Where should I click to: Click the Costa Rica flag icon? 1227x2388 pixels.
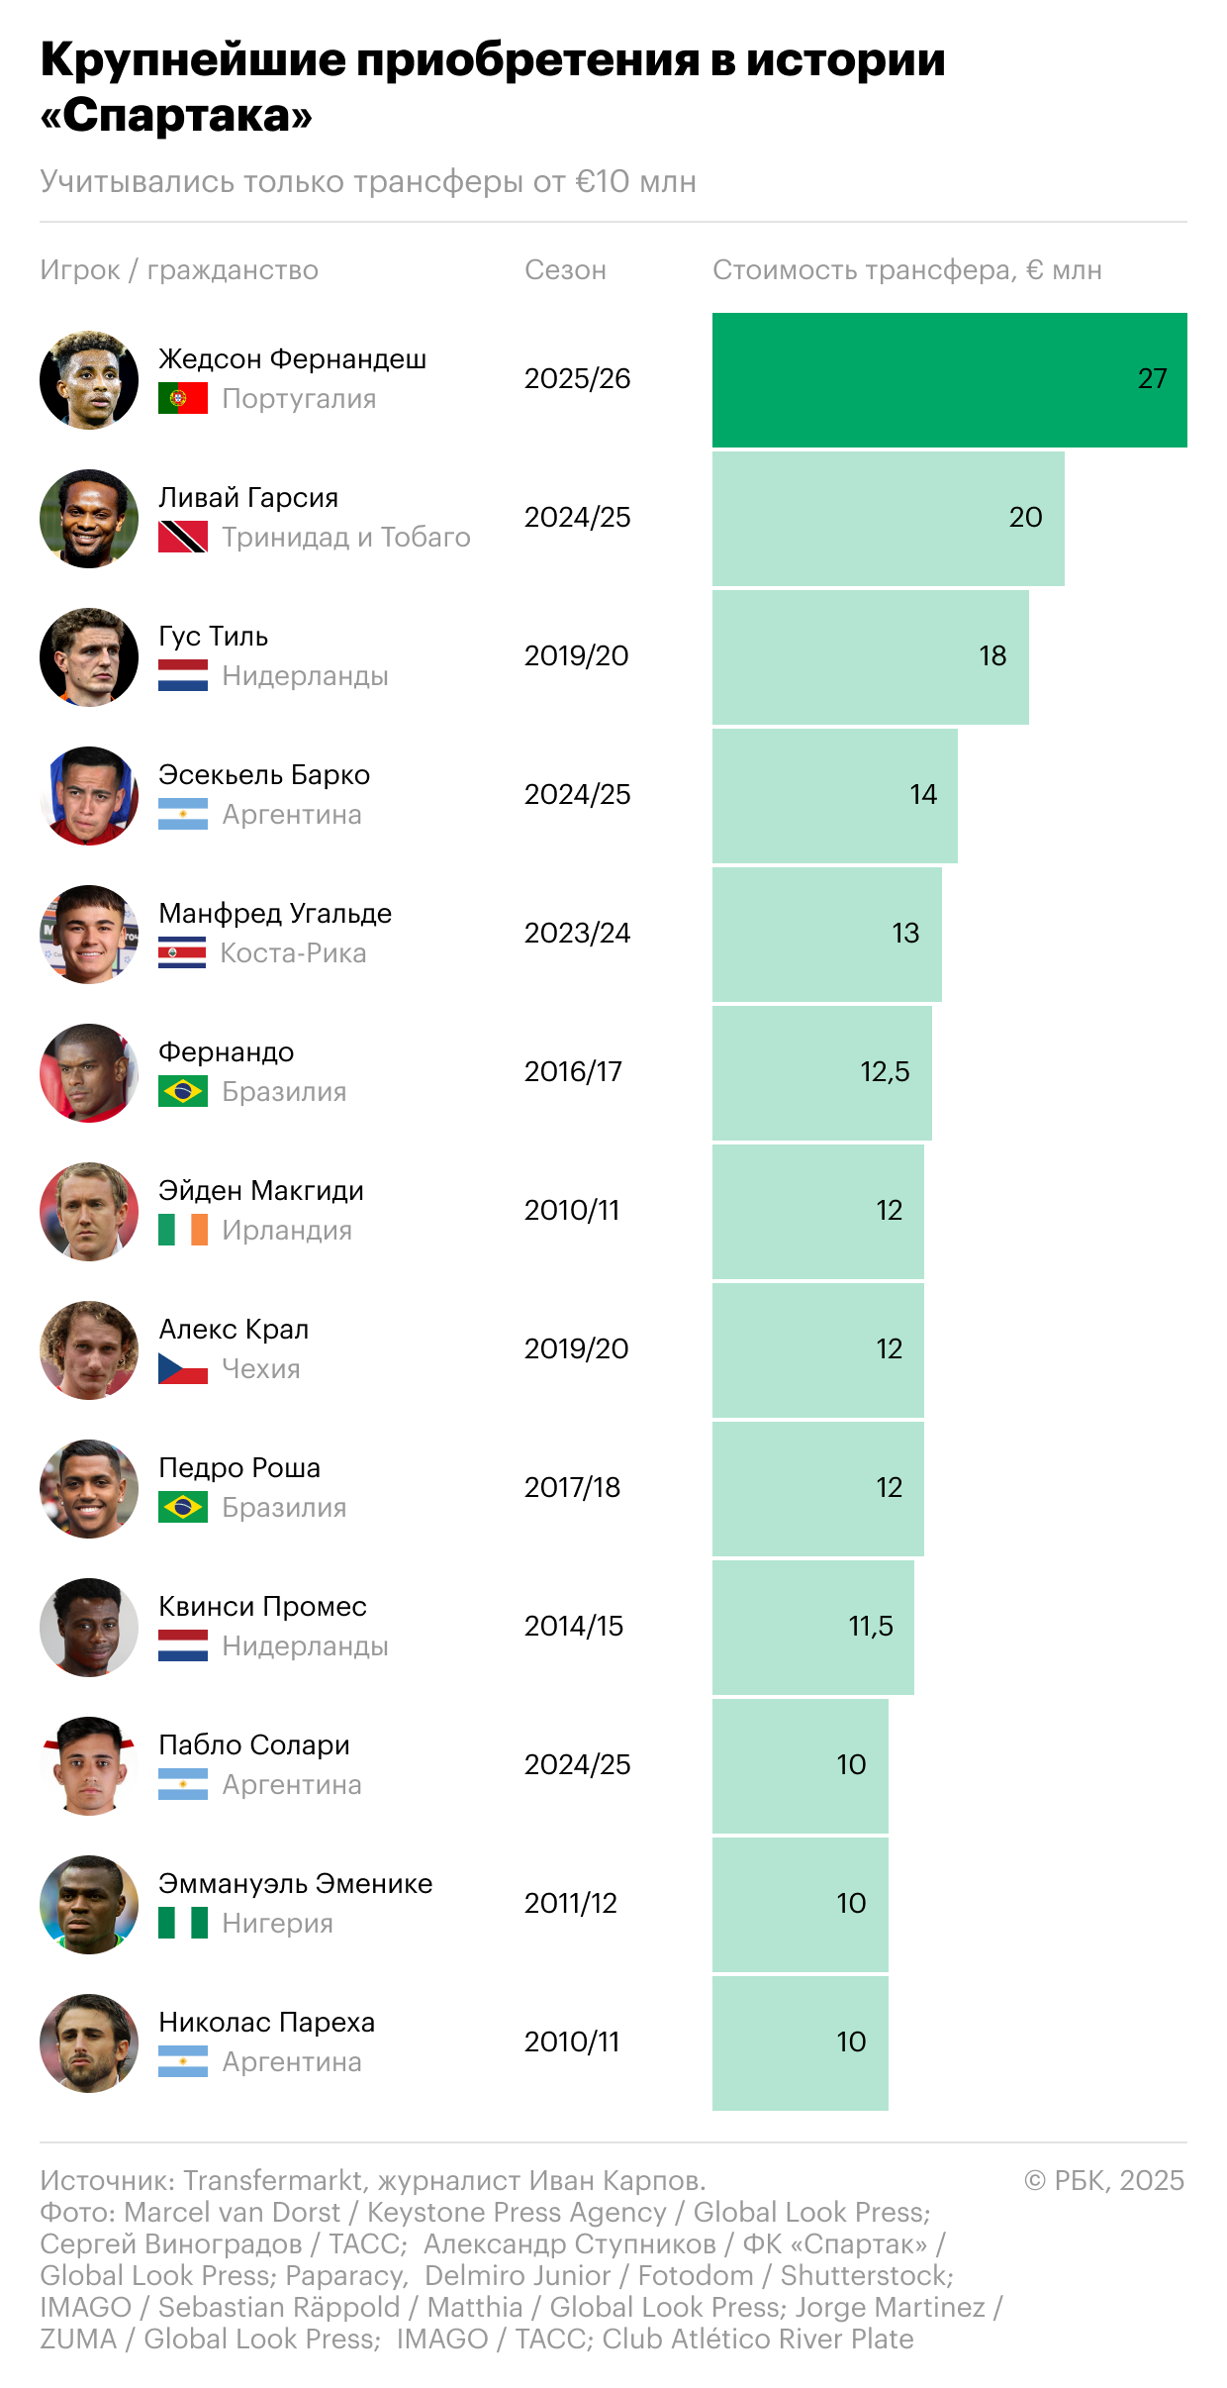pyautogui.click(x=182, y=953)
